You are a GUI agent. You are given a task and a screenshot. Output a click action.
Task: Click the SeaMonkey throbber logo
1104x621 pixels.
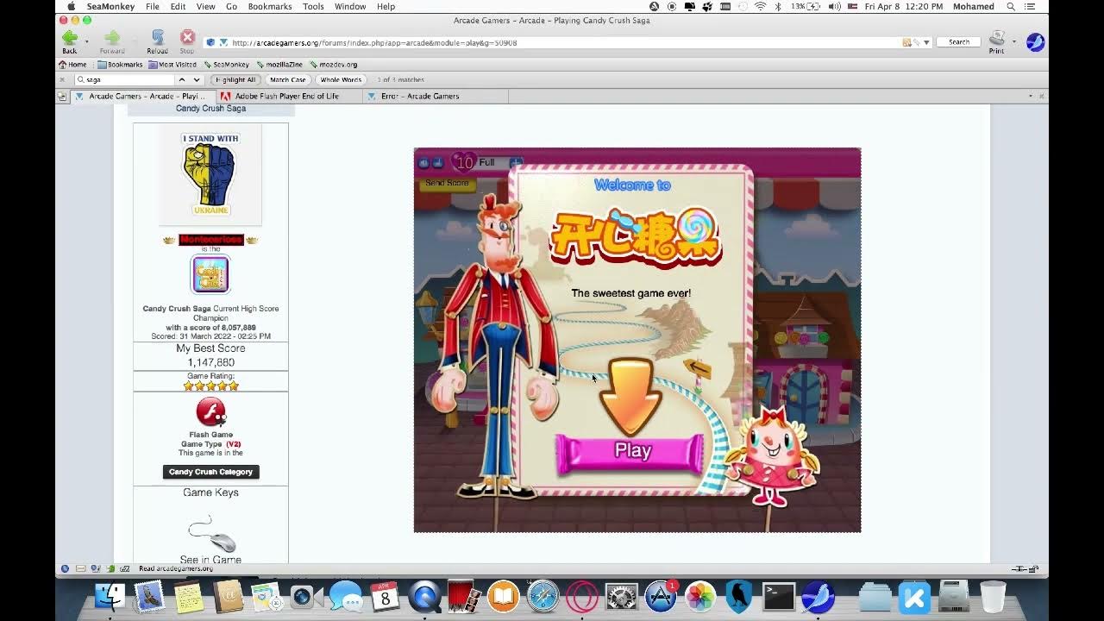pos(1035,42)
